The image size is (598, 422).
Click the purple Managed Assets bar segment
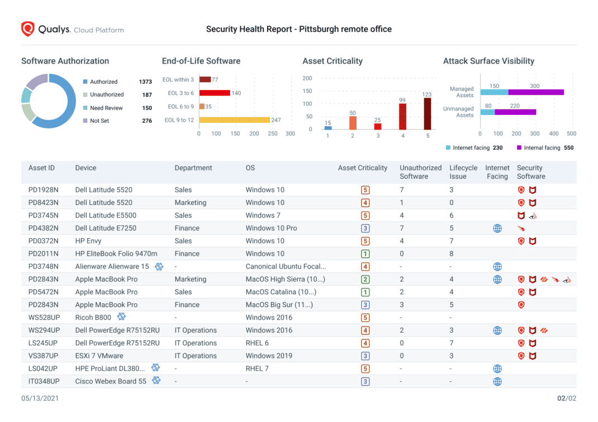[536, 92]
